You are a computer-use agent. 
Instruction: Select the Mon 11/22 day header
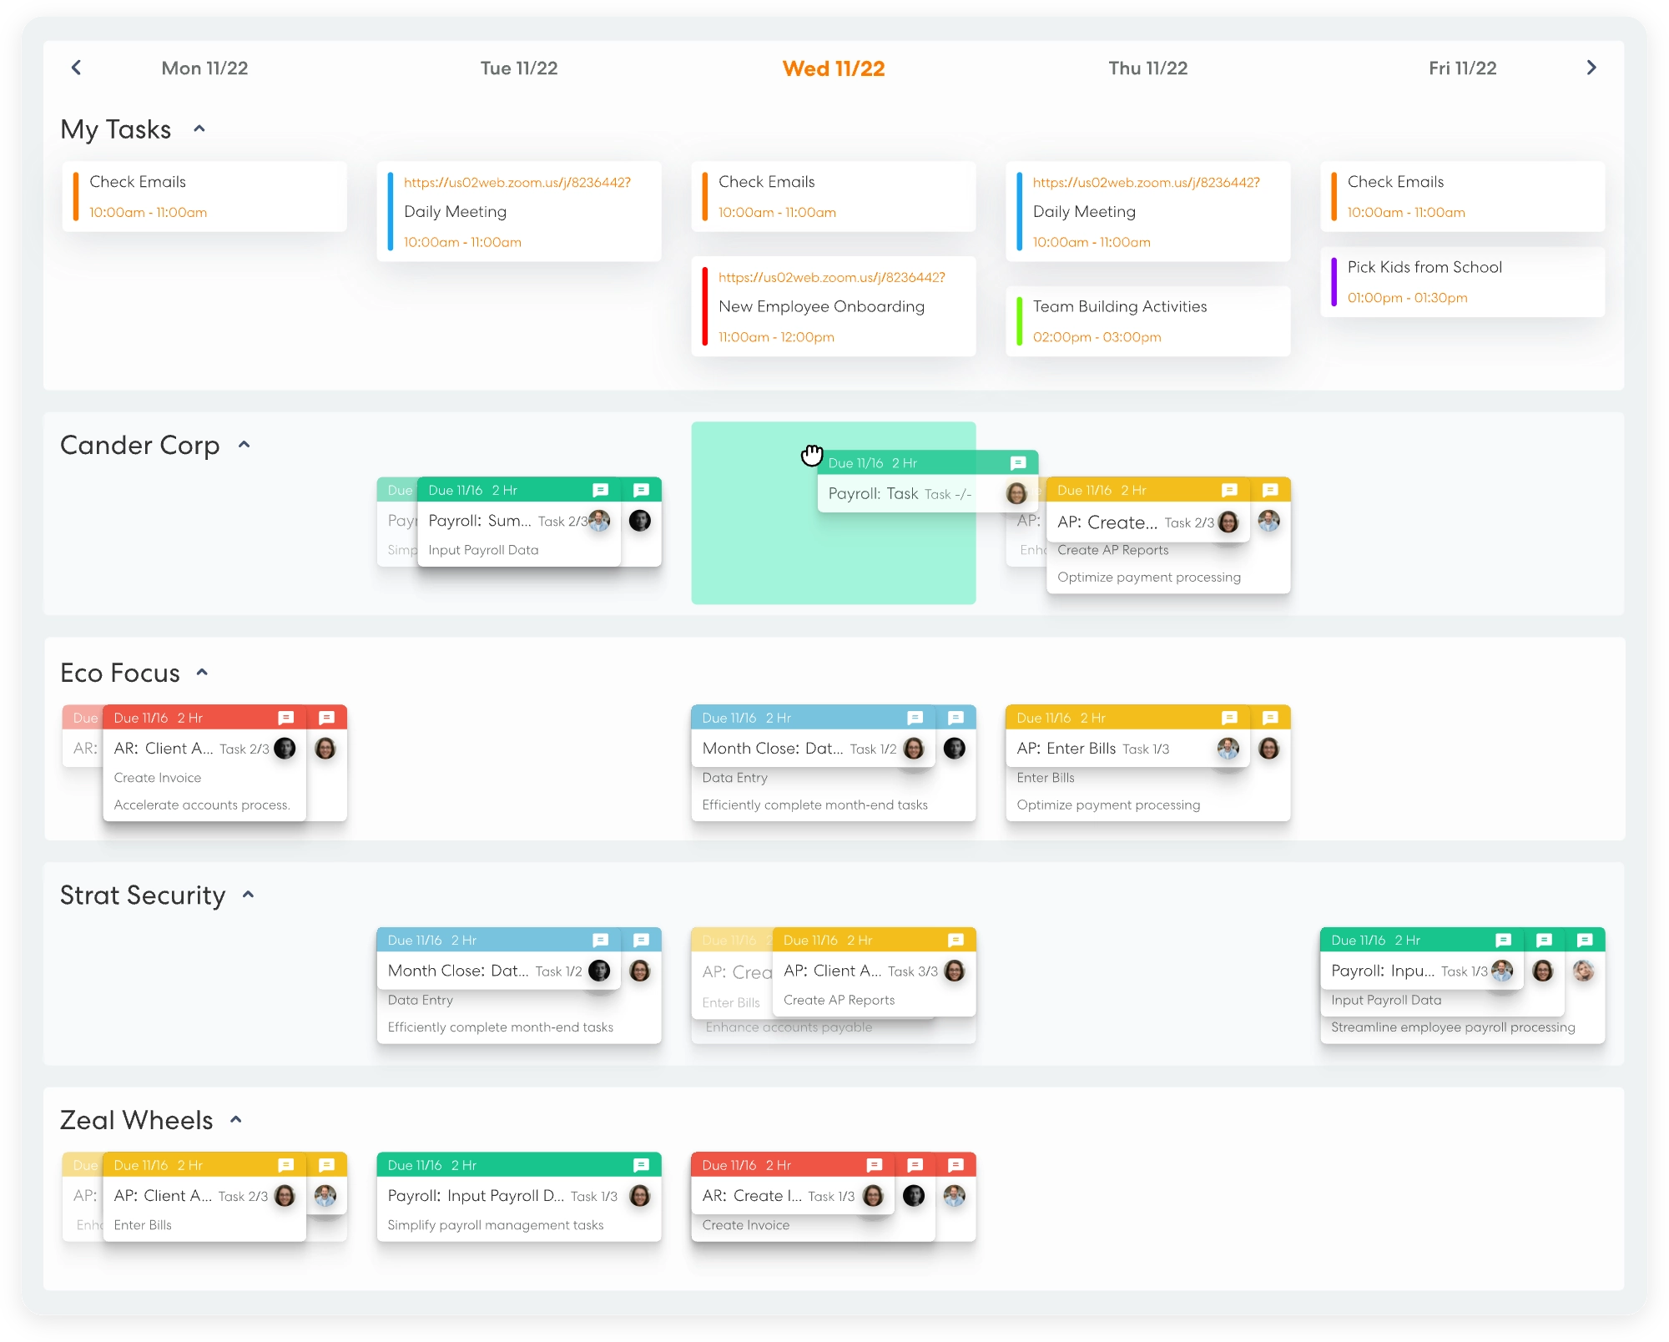204,68
